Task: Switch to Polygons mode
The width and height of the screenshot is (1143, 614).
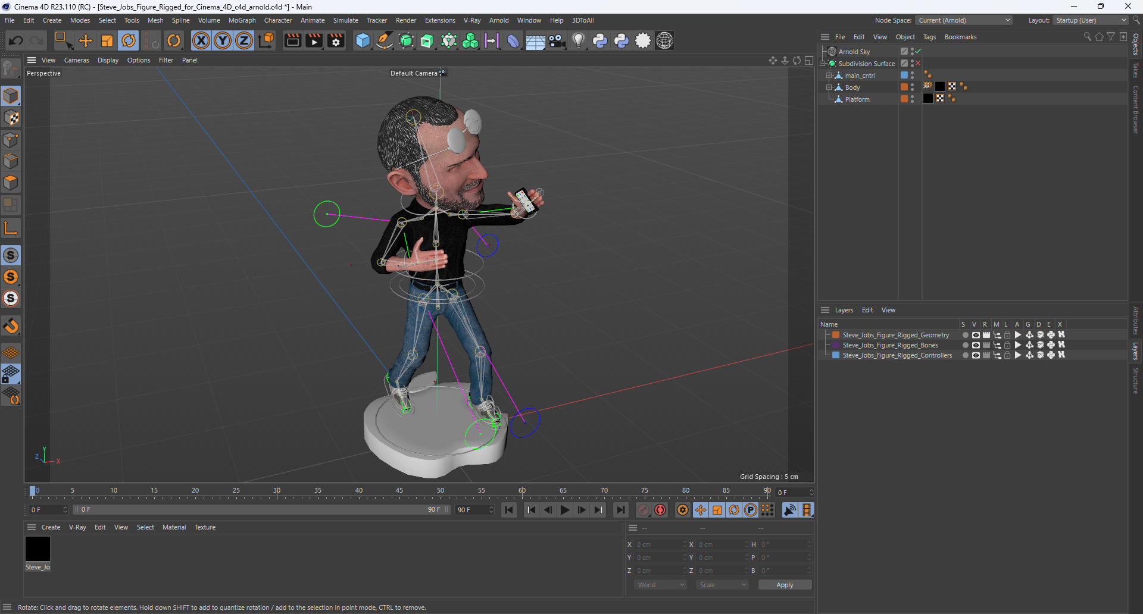Action: tap(11, 183)
